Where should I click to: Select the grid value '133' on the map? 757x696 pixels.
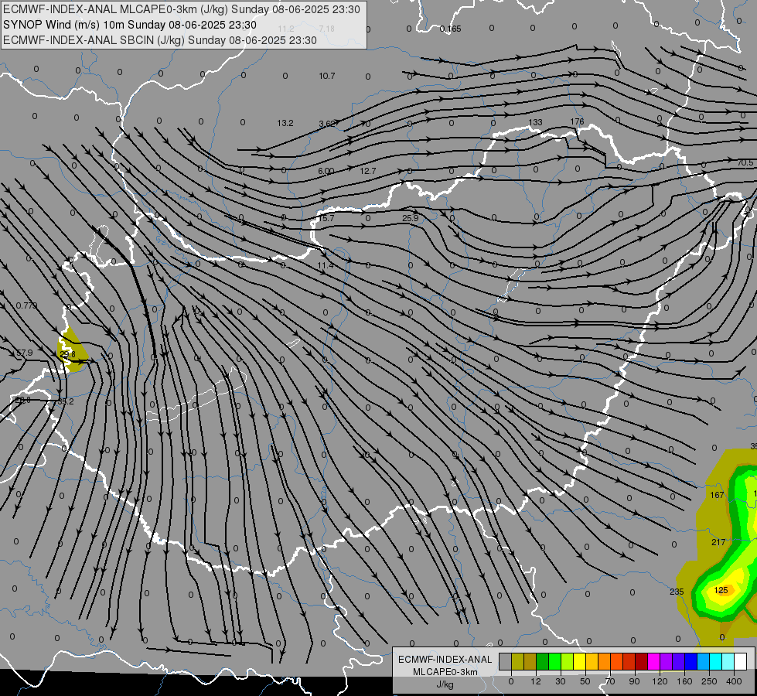535,123
